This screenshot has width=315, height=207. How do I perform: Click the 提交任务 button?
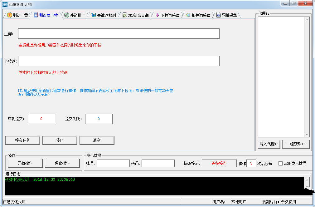pos(23,140)
